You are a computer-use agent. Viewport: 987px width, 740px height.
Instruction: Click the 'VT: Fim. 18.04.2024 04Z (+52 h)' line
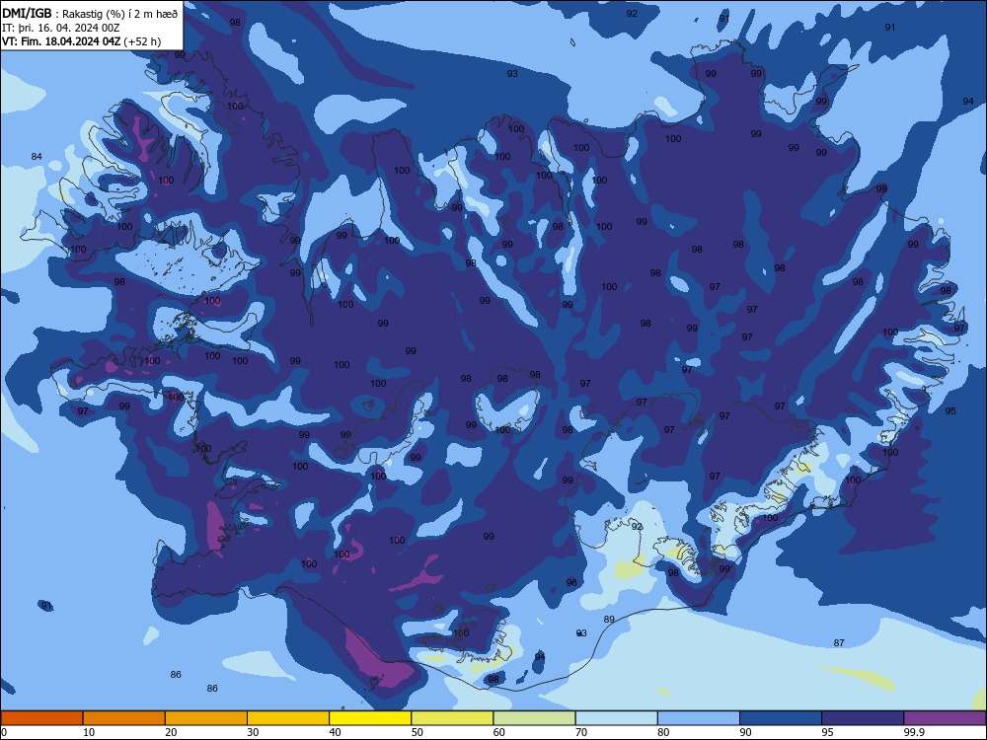[81, 41]
